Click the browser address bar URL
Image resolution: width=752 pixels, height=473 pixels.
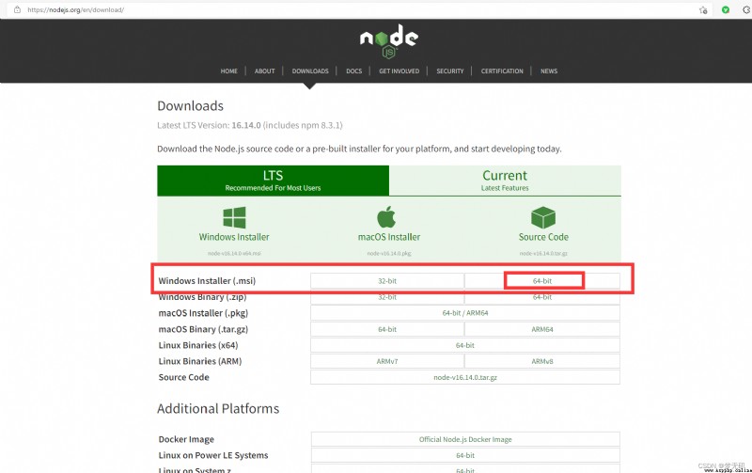[x=76, y=9]
